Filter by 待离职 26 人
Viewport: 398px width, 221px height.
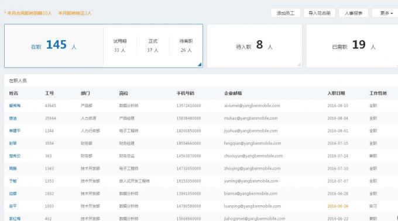click(x=186, y=45)
